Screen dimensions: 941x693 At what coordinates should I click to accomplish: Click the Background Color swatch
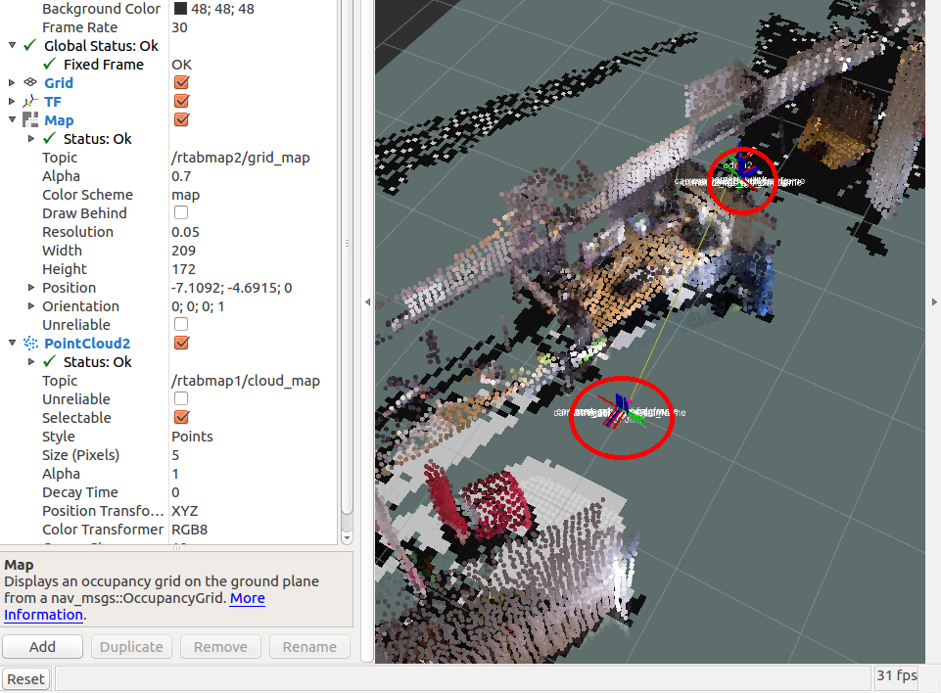click(x=181, y=9)
